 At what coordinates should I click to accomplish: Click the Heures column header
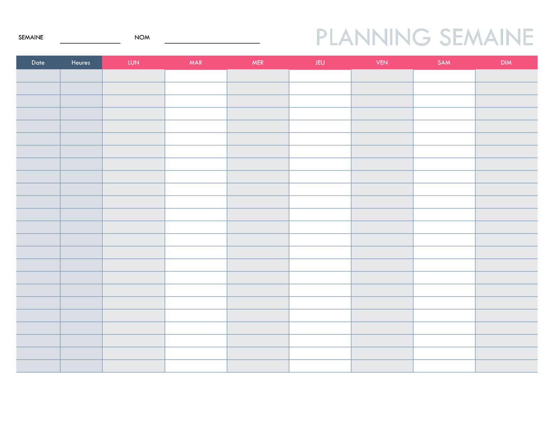coord(81,62)
